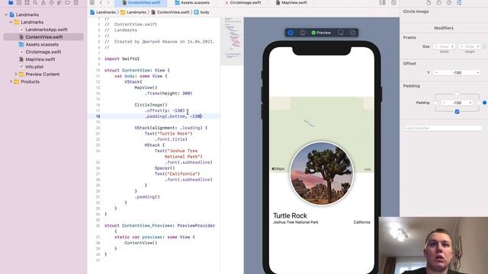Show the Attributes inspector
The width and height of the screenshot is (488, 274).
tap(459, 2)
